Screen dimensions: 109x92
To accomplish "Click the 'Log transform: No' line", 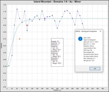I will click(90, 48).
